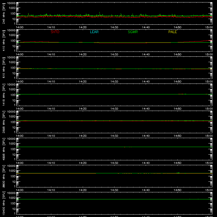Click the 10000 y-axis value on 8800 MHz panel

(11, 166)
